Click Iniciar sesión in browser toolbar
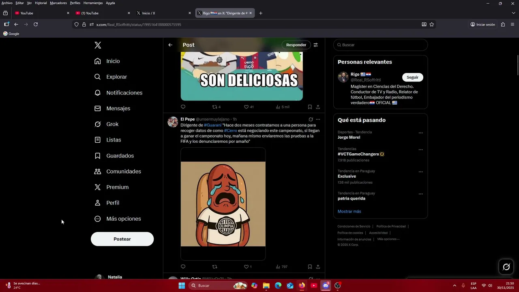Screen dimensions: 519x292 coord(483,24)
